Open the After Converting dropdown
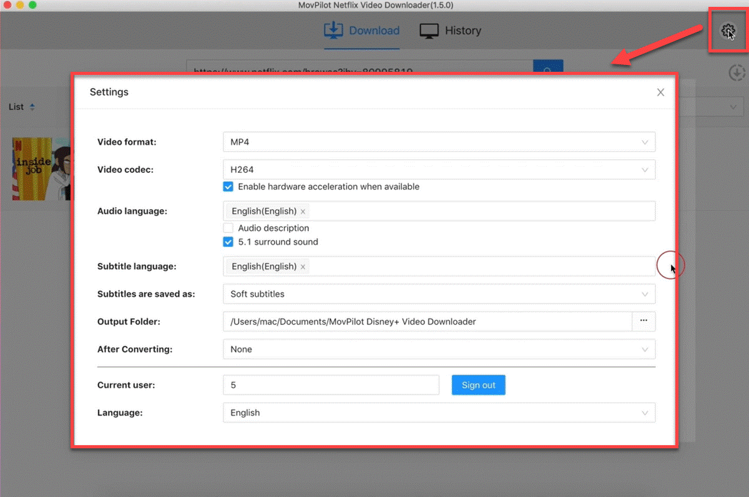The image size is (749, 497). coord(439,349)
